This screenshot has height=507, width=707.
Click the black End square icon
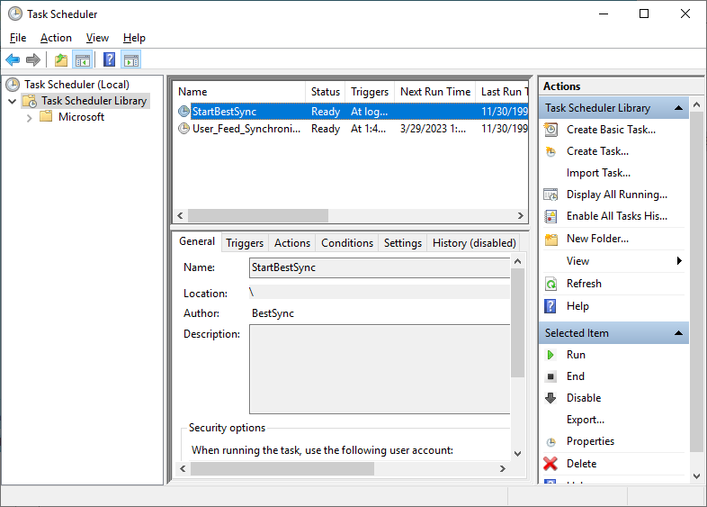click(550, 376)
